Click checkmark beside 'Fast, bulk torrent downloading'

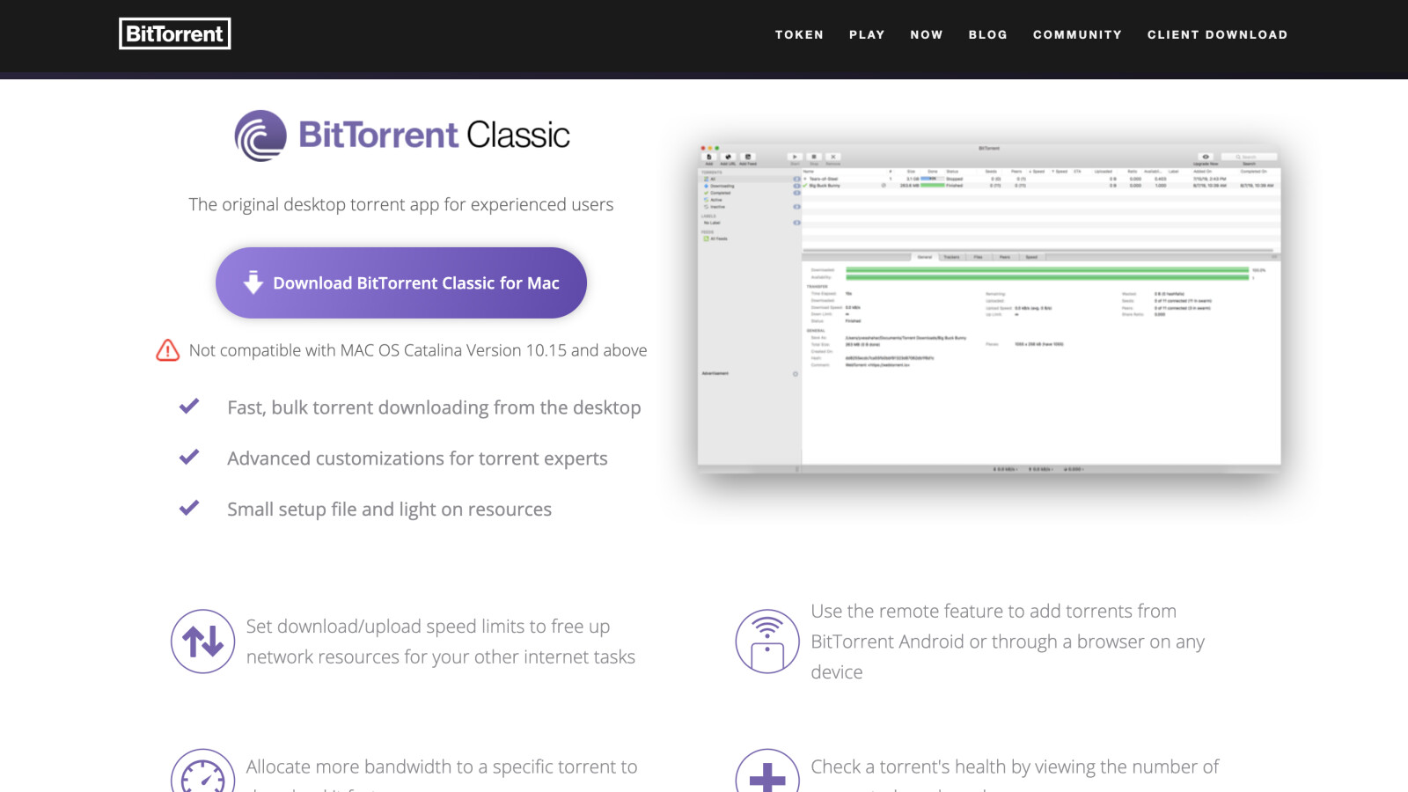[x=189, y=407]
